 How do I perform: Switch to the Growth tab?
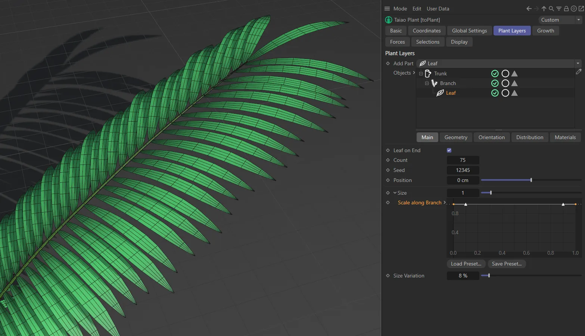[x=545, y=31]
